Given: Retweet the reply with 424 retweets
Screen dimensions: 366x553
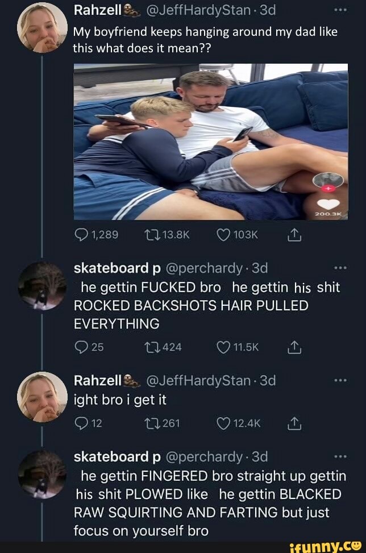Looking at the screenshot, I should 152,347.
